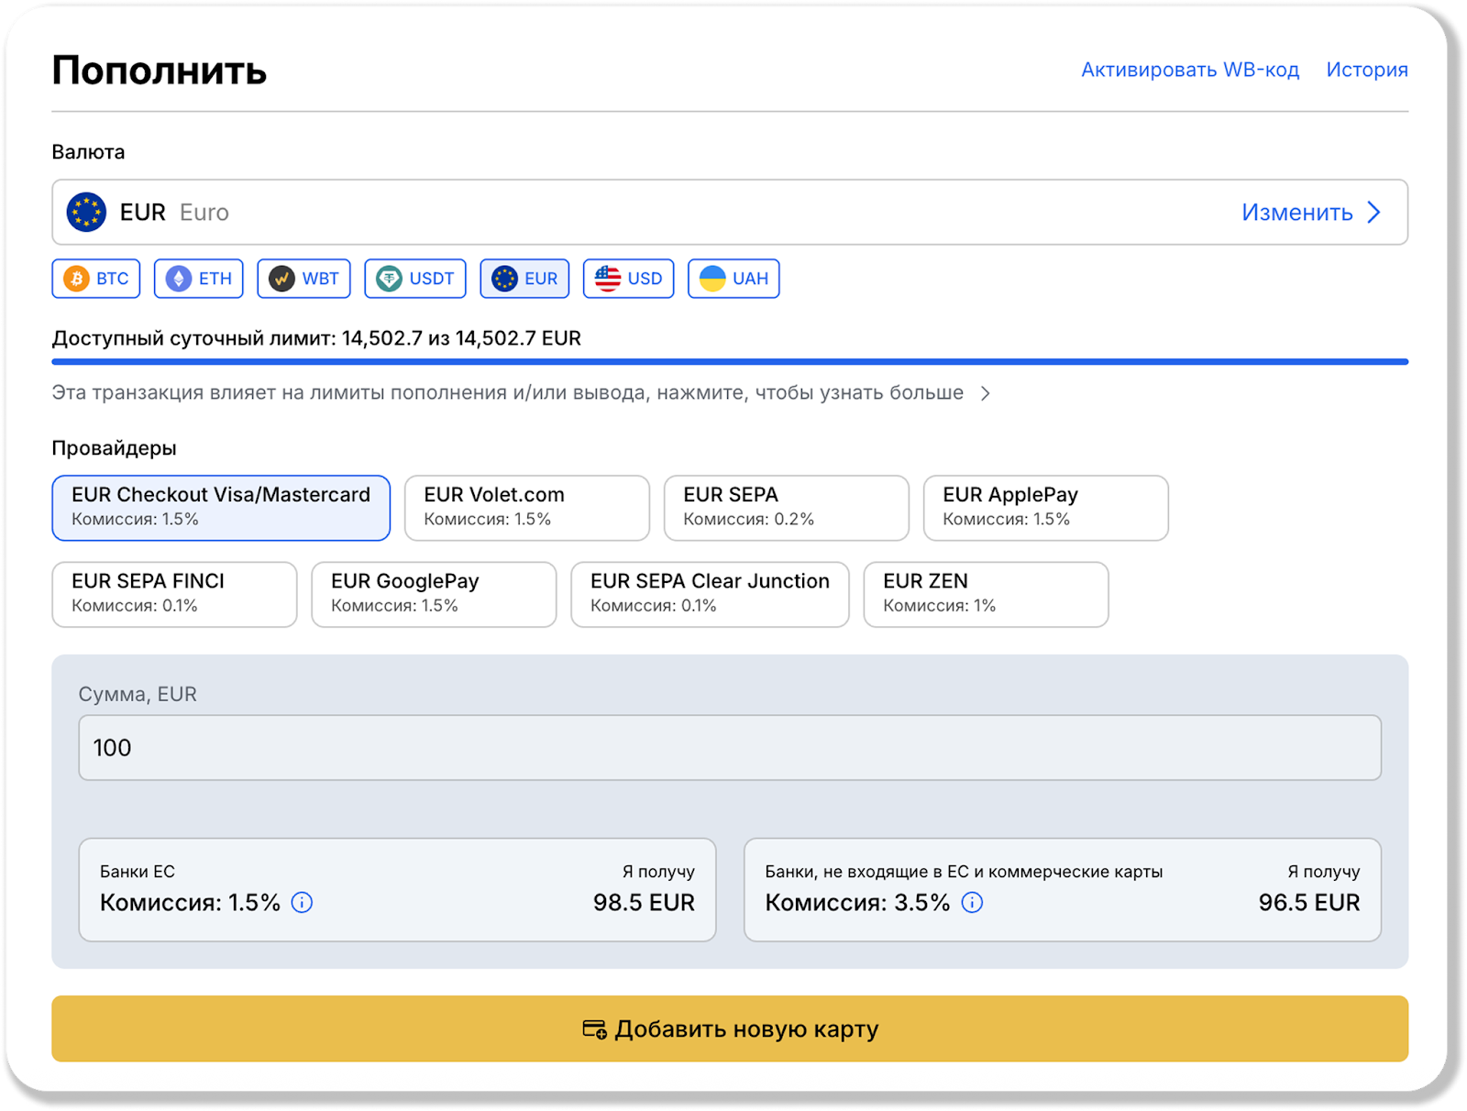Select EUR Checkout Visa/Mastercard provider
Viewport: 1467px width, 1111px height.
click(x=221, y=507)
